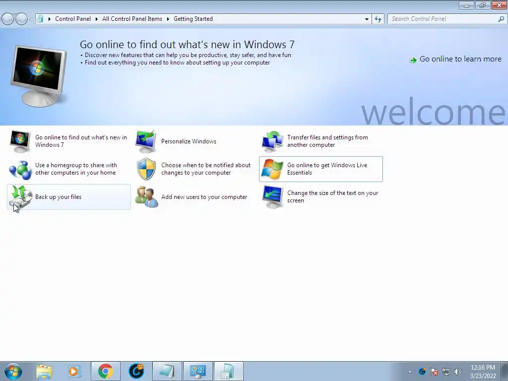Select the homegroup spheres icon
Screen dimensions: 508x381
(x=20, y=169)
